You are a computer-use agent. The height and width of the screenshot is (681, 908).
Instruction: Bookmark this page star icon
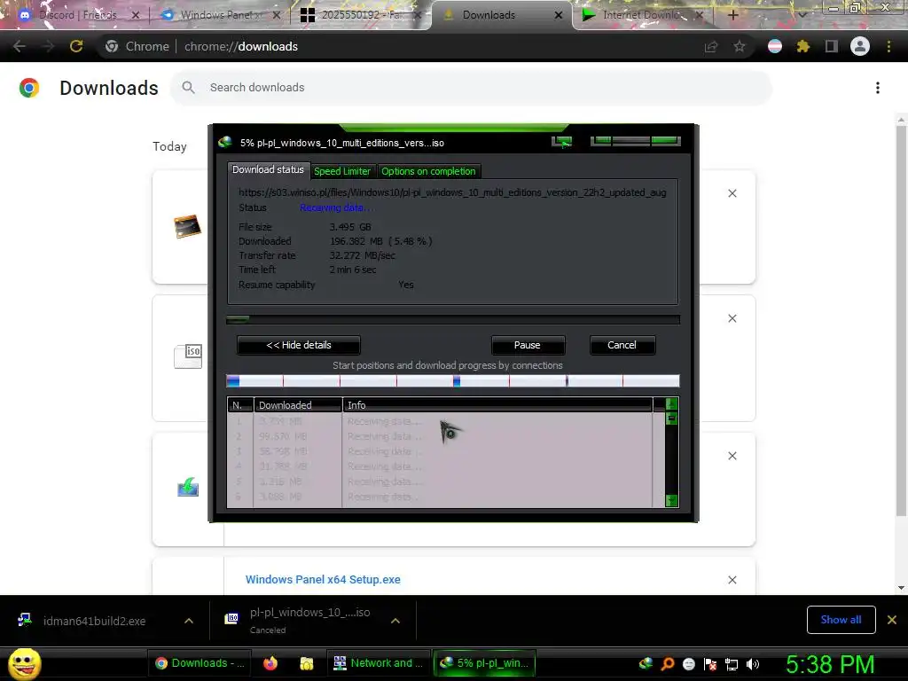(740, 46)
